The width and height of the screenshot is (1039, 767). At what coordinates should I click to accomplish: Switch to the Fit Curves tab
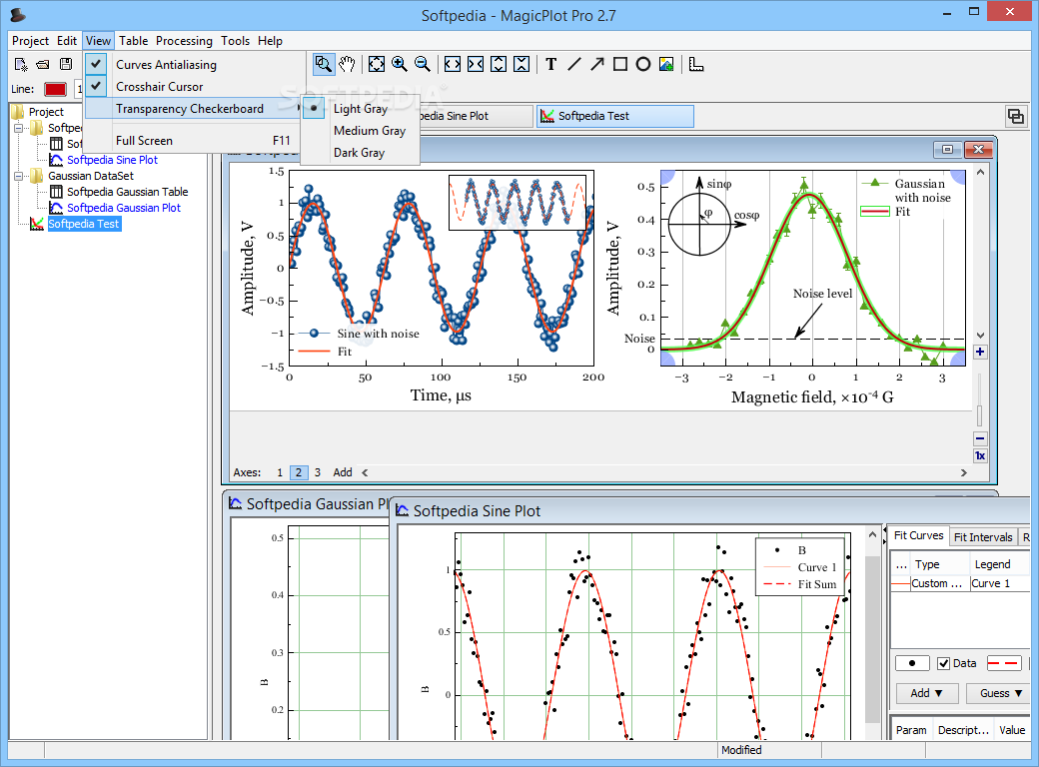918,536
